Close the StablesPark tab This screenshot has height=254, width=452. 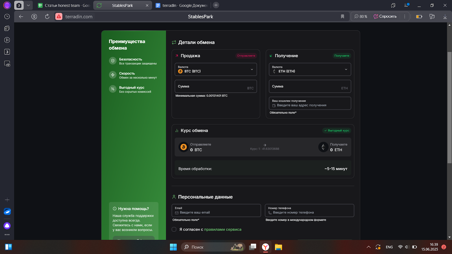147,5
